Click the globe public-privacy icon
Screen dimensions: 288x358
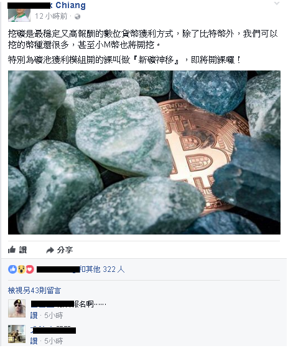pos(77,16)
